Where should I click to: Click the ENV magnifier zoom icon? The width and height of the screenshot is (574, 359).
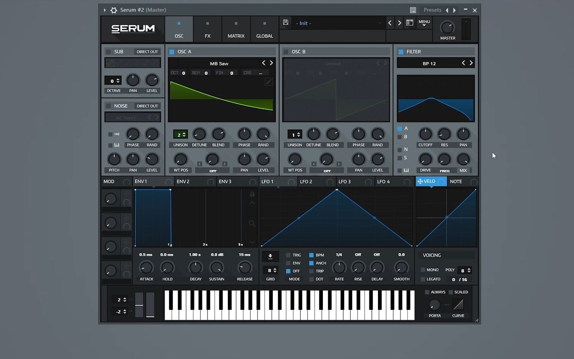tap(252, 224)
